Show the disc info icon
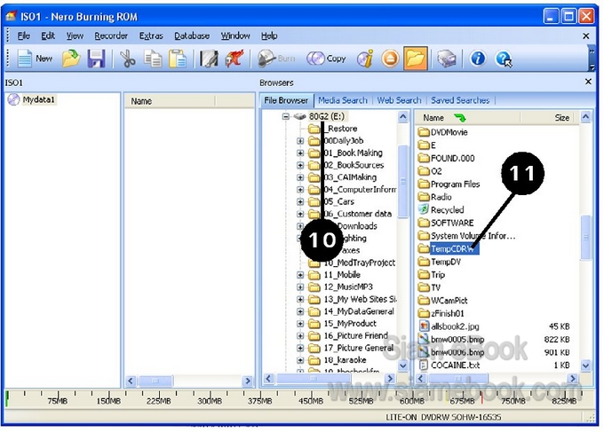604x432 pixels. click(x=365, y=59)
